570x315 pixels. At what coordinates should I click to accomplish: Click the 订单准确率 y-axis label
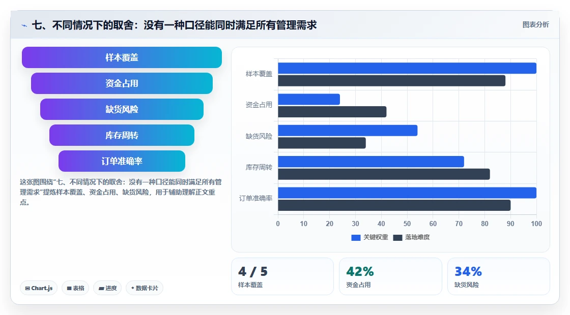[255, 198]
